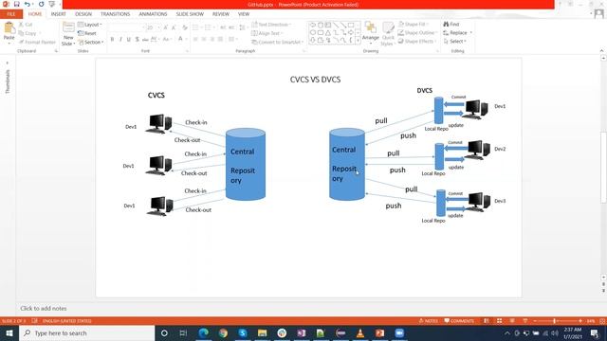Open the Section dropdown
This screenshot has height=341, width=607.
pos(91,42)
